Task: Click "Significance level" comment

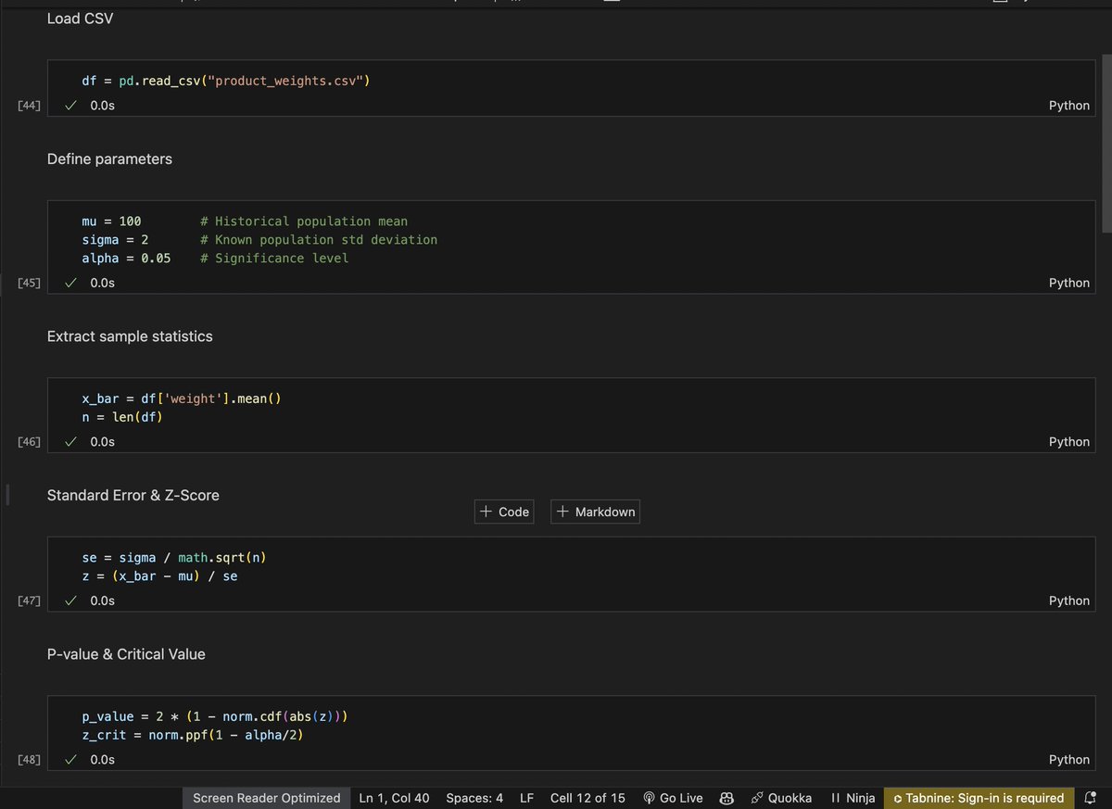Action: coord(274,259)
